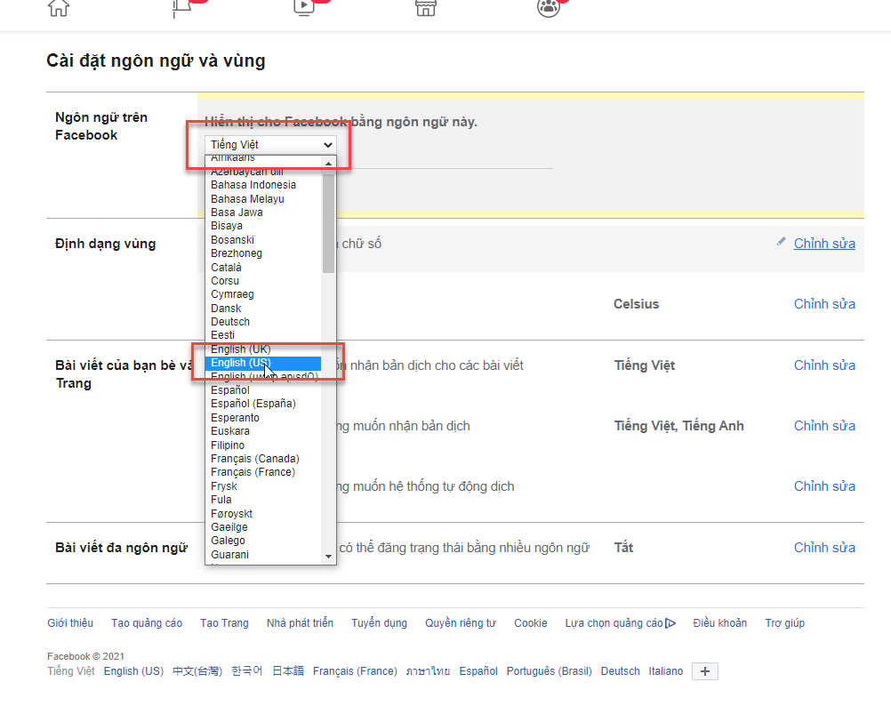
Task: Go to Facebook Home icon
Action: pos(59,8)
